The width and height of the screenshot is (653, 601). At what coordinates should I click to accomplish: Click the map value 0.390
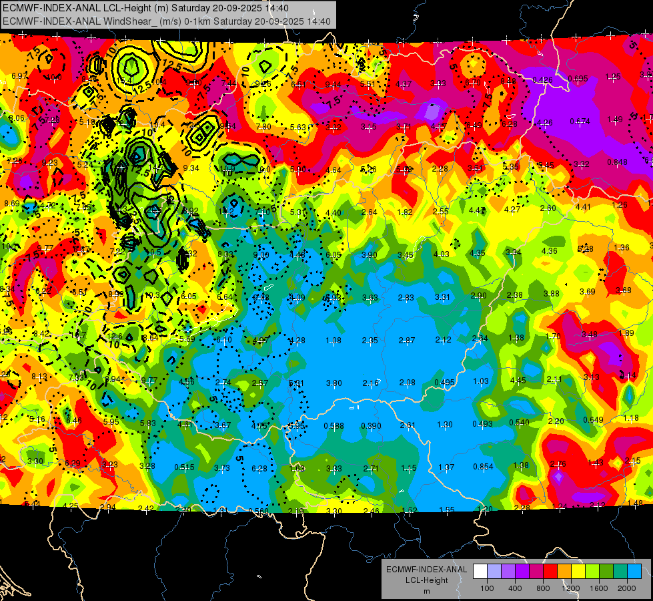click(x=371, y=426)
